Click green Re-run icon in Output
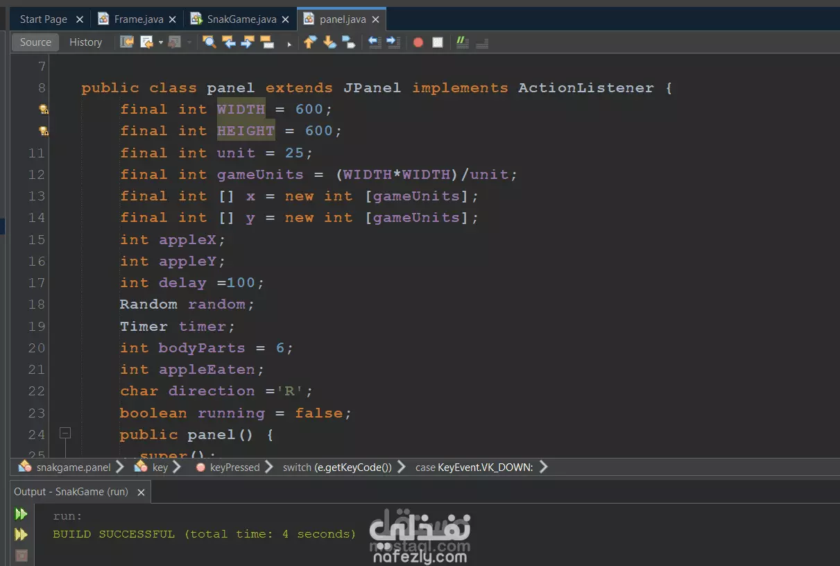The height and width of the screenshot is (566, 840). tap(22, 514)
